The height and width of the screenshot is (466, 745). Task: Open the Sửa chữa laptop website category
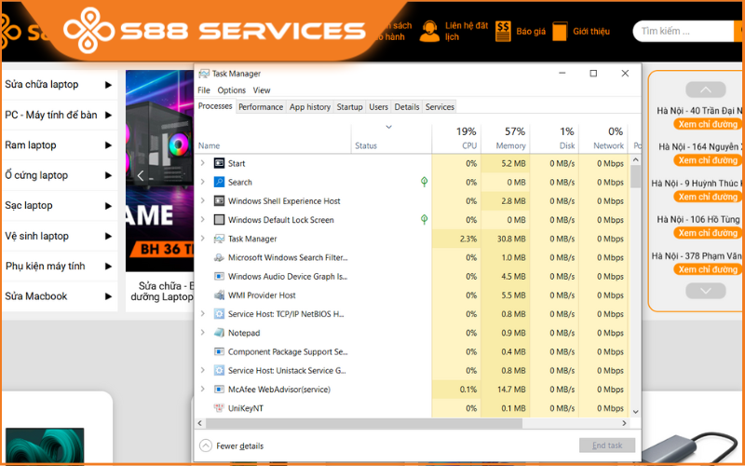tap(60, 85)
